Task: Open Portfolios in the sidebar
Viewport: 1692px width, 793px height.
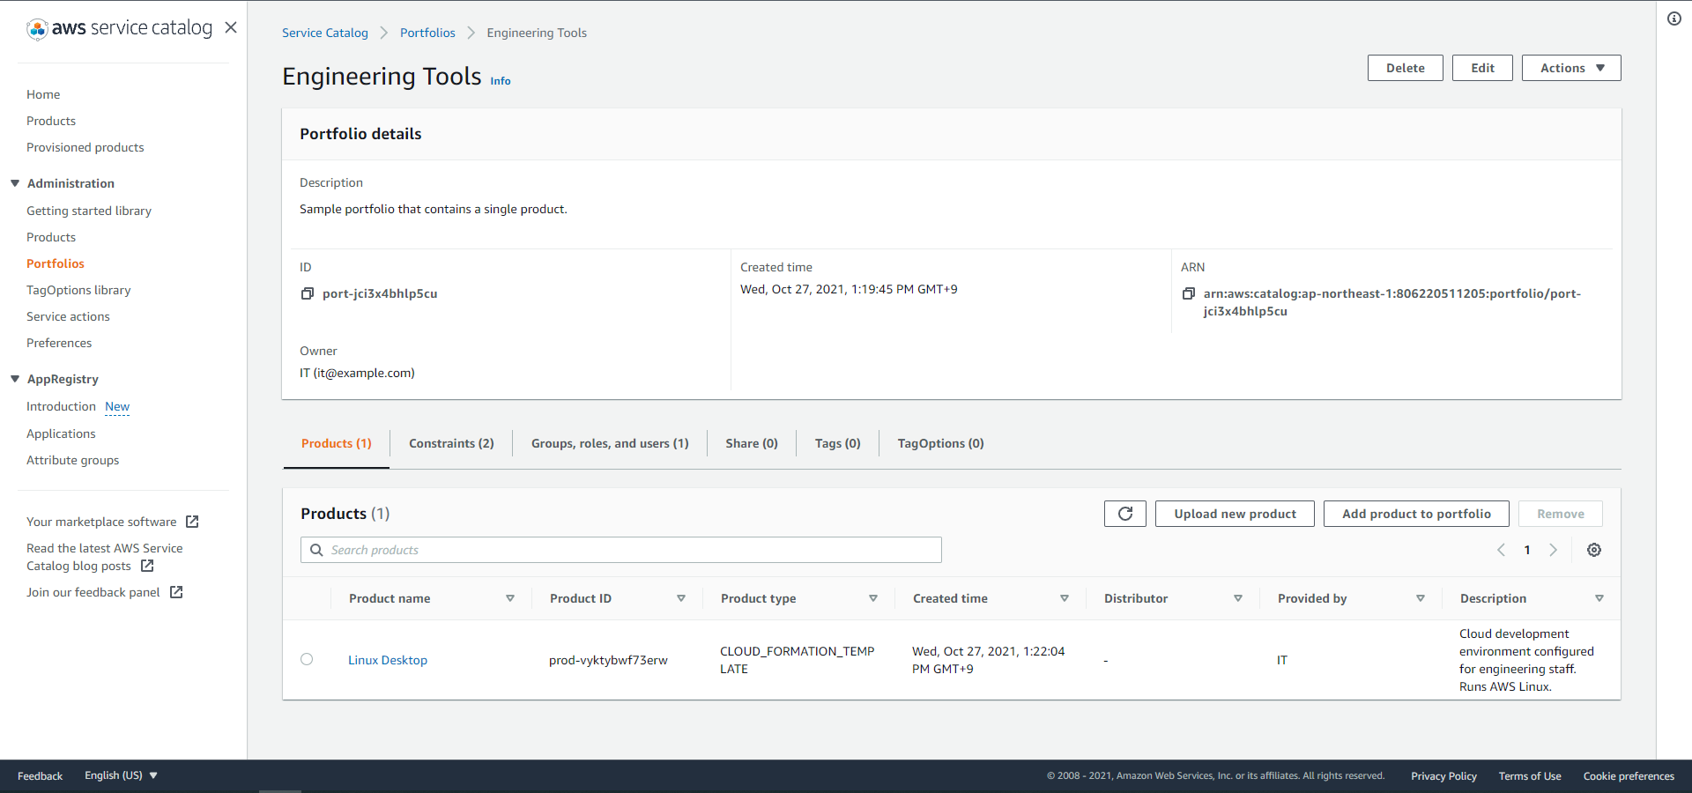Action: pos(56,263)
